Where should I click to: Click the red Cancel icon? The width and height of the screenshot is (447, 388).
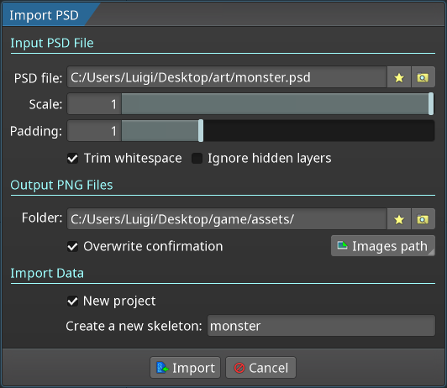pyautogui.click(x=239, y=368)
